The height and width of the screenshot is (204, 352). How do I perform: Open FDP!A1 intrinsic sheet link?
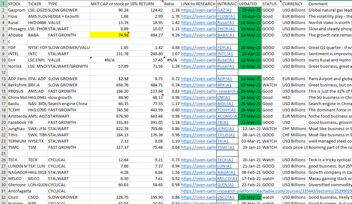point(224,47)
